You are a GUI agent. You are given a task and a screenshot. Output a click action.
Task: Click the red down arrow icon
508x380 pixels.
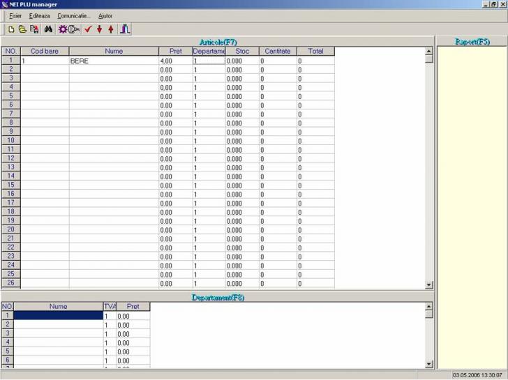[x=100, y=29]
